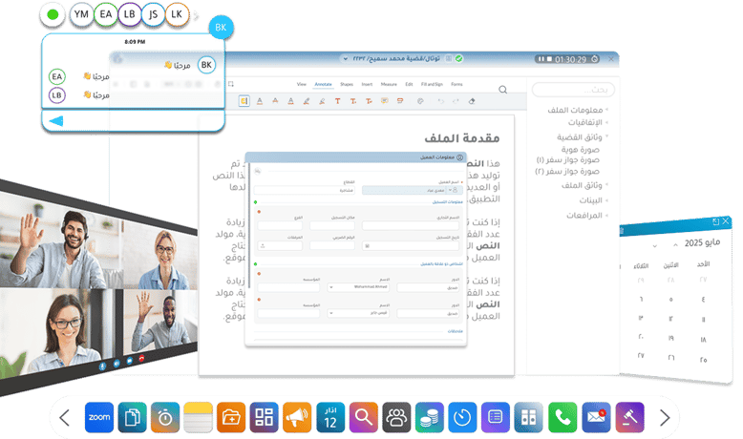The height and width of the screenshot is (439, 743).
Task: Click the green online status circle
Action: 53,14
